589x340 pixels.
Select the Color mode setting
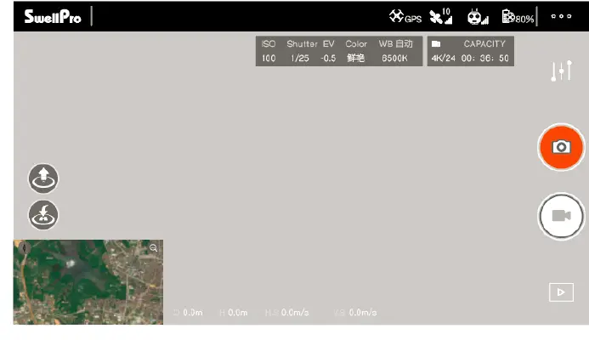(356, 51)
